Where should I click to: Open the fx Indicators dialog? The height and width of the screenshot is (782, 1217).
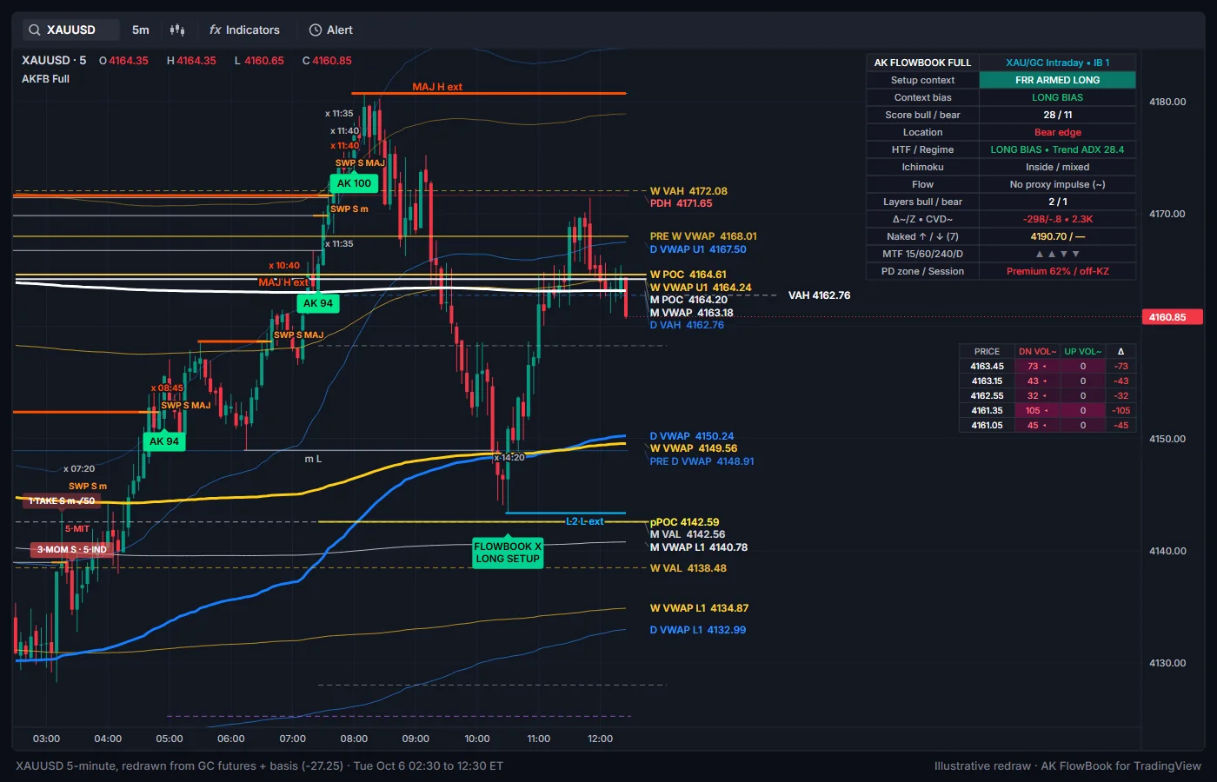244,30
